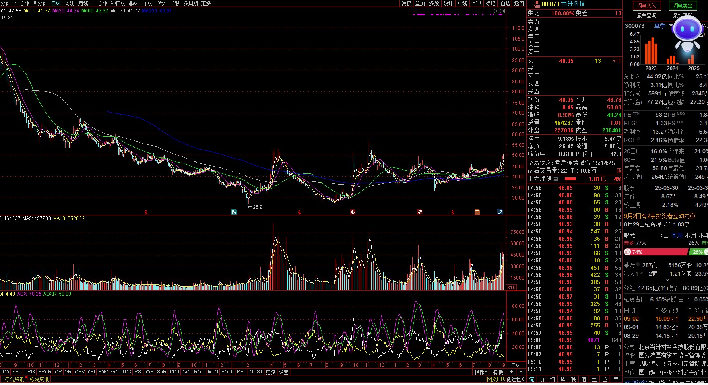Select the KDJ indicator
Image resolution: width=708 pixels, height=385 pixels.
click(x=174, y=372)
